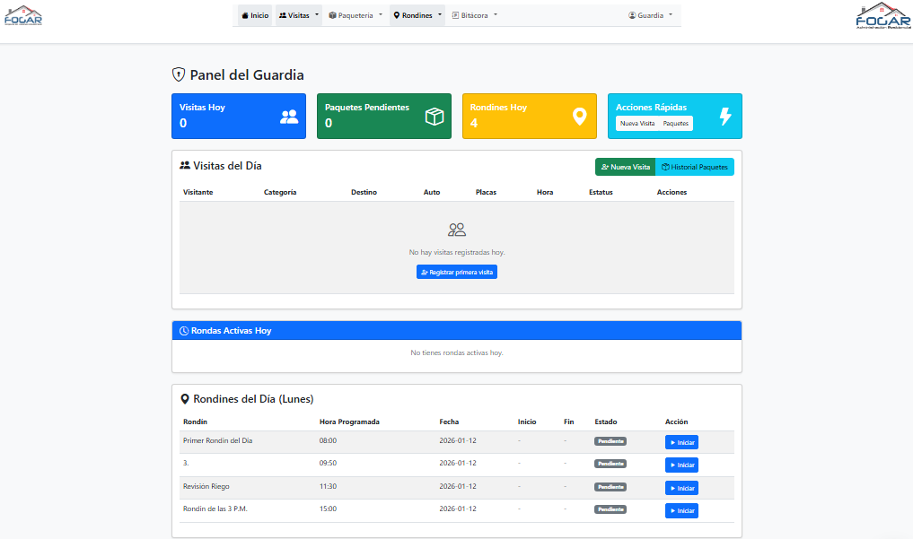Click the pin icon beside Rondines del Día
Screen dimensions: 913x539
(x=185, y=399)
